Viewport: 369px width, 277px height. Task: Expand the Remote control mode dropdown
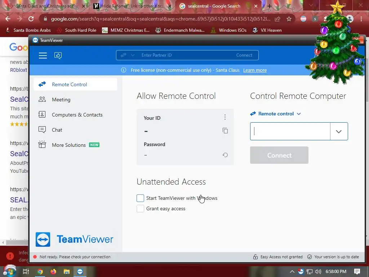(x=275, y=114)
